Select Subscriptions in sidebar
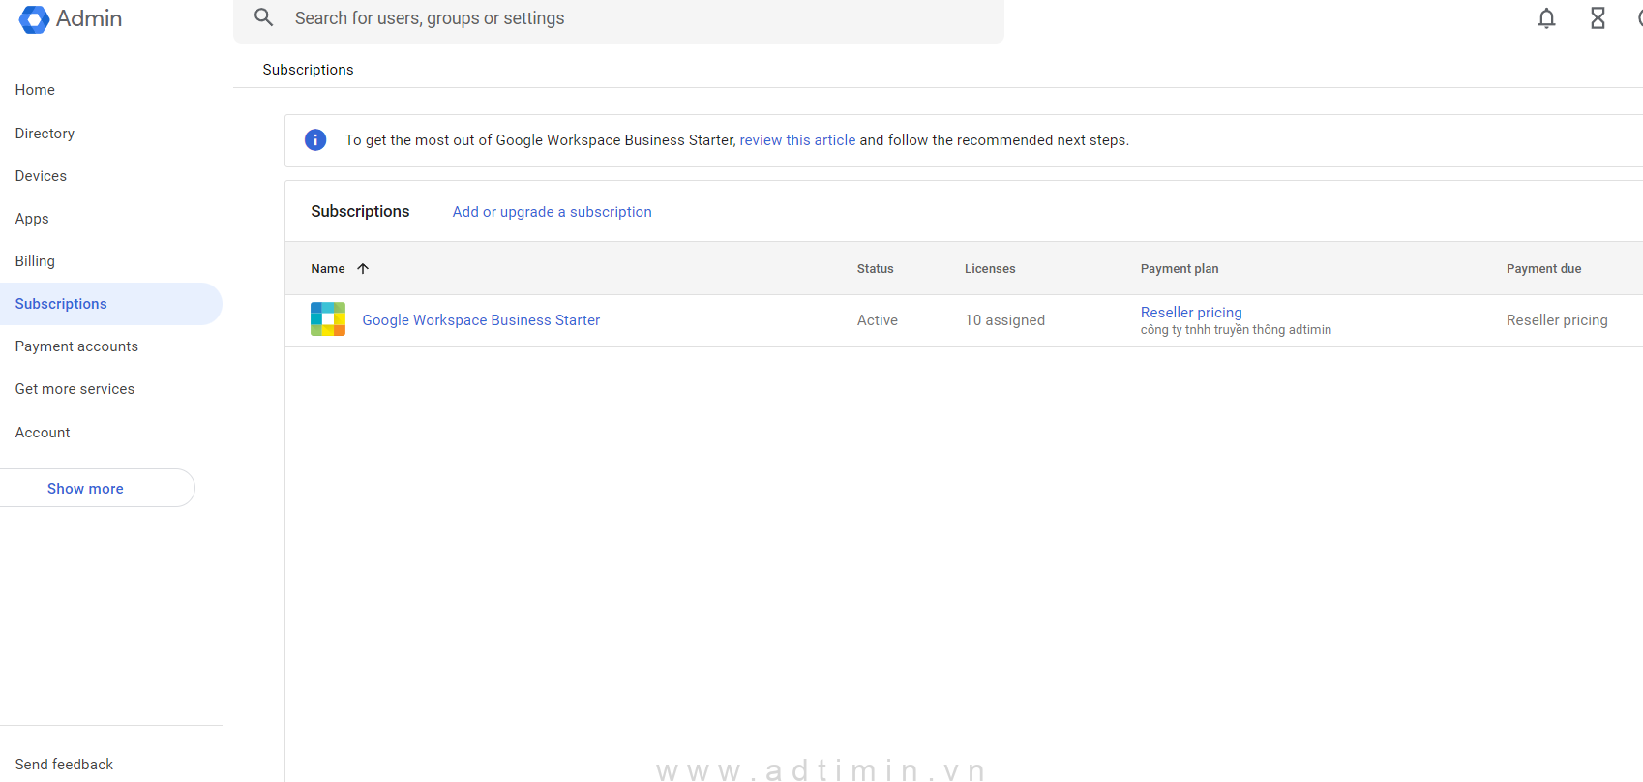The width and height of the screenshot is (1643, 782). pos(111,304)
